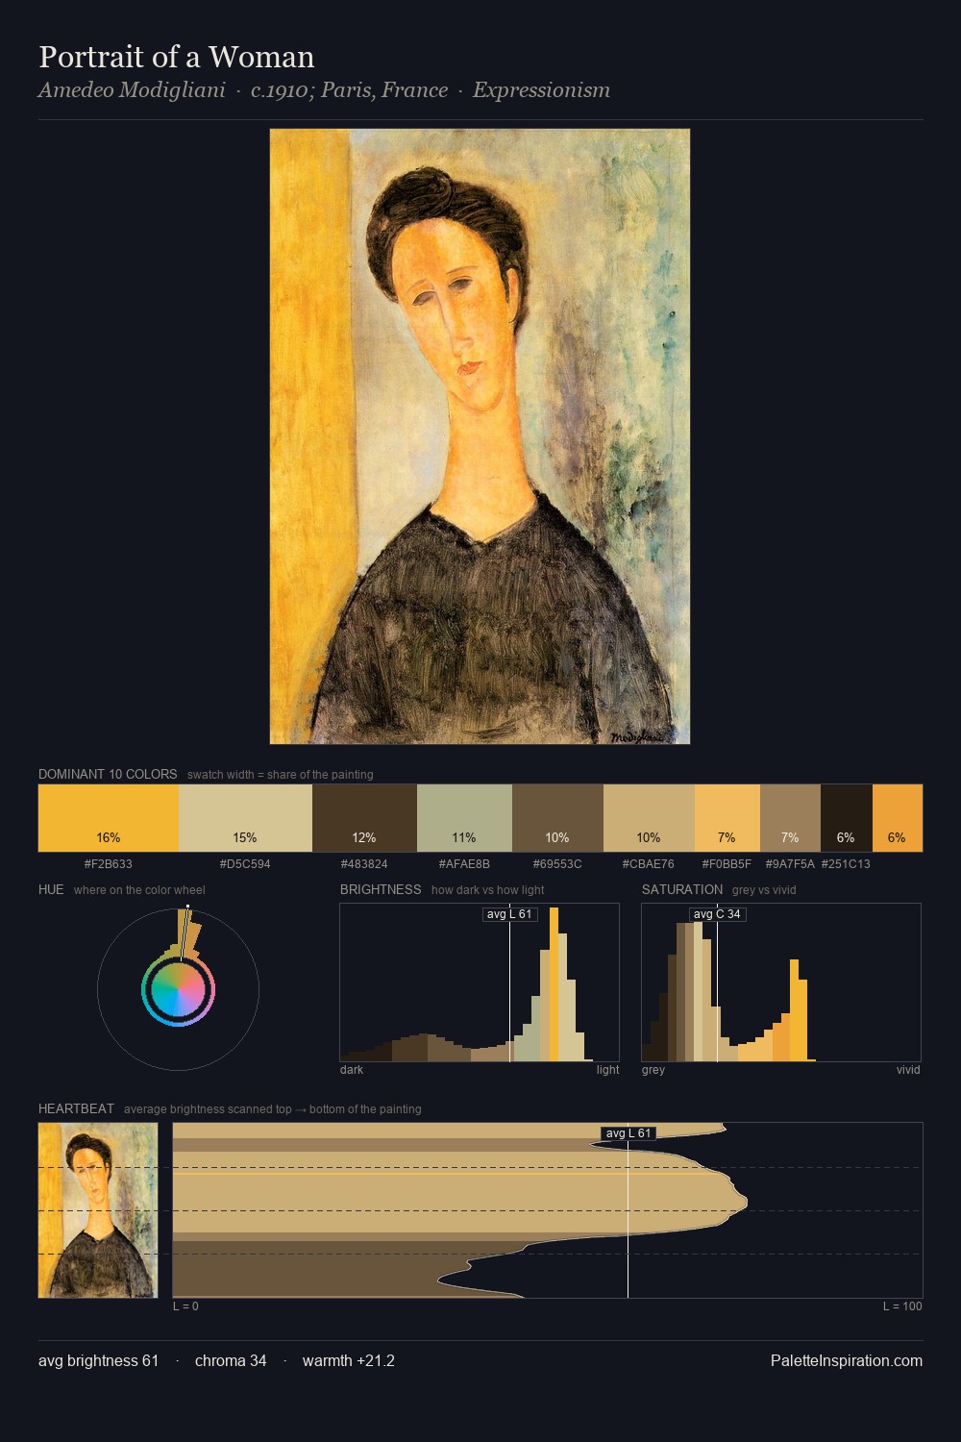Screen dimensions: 961x1442
Task: Click the hex label "#69553C"
Action: coord(557,864)
